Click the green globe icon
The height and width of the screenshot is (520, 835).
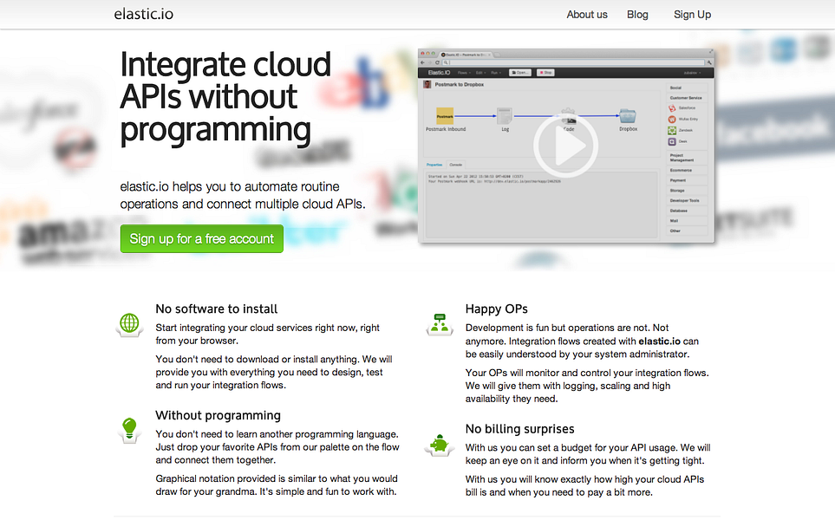point(129,323)
